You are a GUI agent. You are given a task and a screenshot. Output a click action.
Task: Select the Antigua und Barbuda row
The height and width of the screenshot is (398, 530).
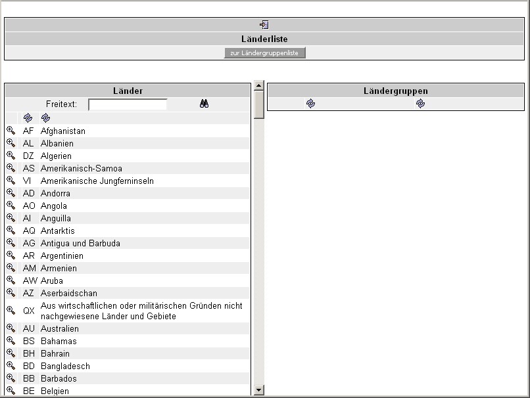pyautogui.click(x=80, y=243)
